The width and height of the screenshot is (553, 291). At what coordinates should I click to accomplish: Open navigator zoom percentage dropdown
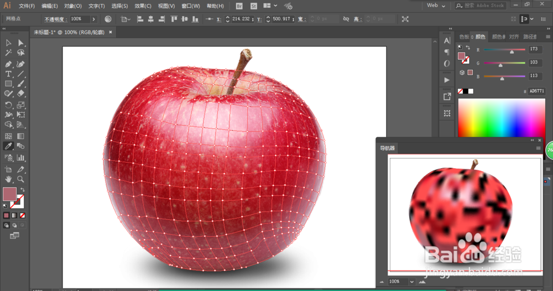411,282
